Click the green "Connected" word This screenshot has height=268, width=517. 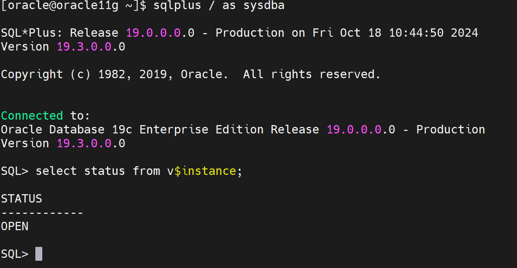tap(32, 116)
